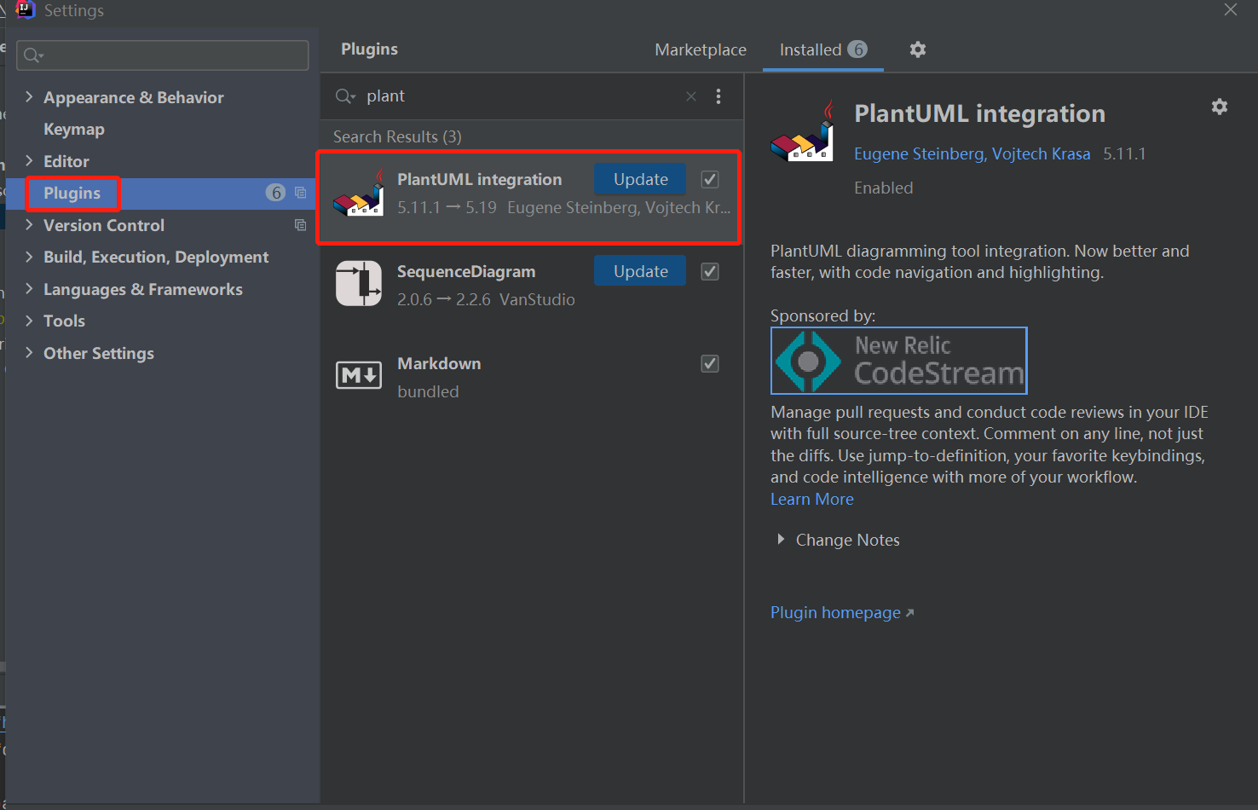
Task: Update the PlantUML integration plugin
Action: [640, 179]
